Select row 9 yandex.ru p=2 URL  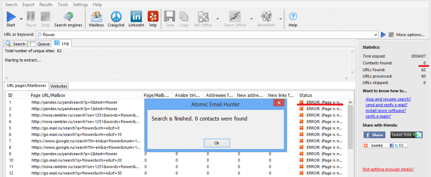[74, 154]
